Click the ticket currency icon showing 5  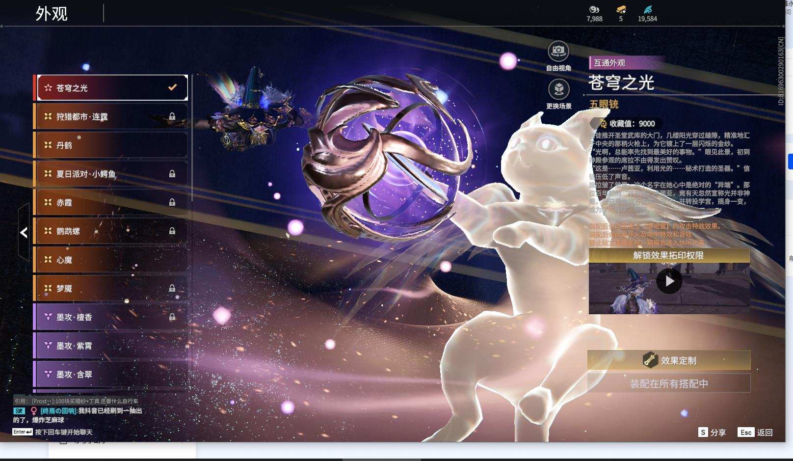(621, 9)
